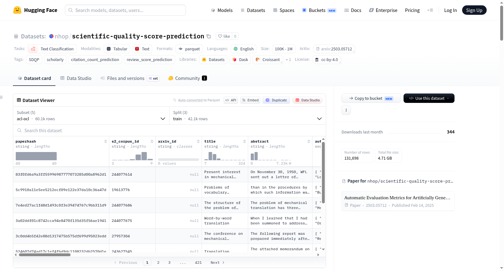Duplicate the dataset viewer

click(276, 100)
